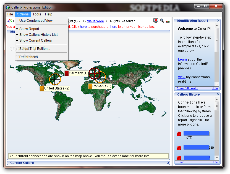
Task: Click Callers History scrollbar down arrow
Action: coord(217,158)
